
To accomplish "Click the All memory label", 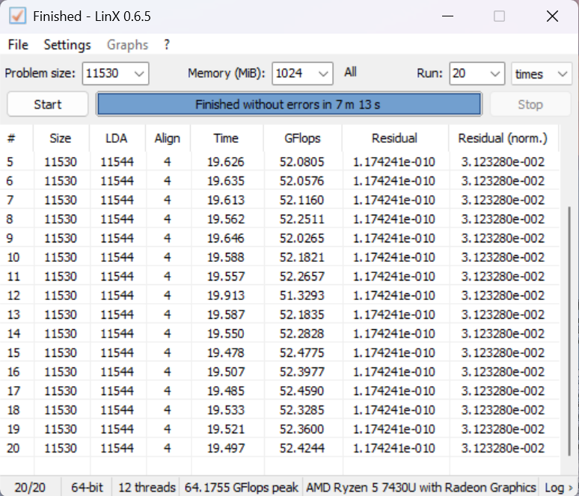I will click(350, 73).
